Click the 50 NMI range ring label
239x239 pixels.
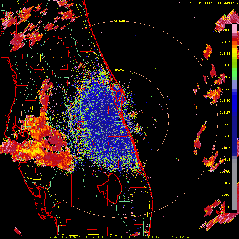click(119, 70)
